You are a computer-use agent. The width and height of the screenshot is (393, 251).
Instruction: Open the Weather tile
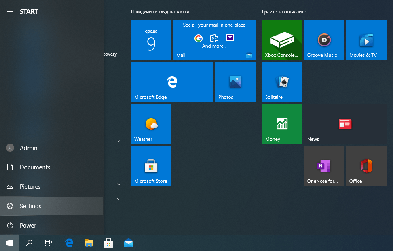(x=151, y=124)
